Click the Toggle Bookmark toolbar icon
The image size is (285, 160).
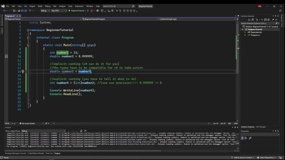(124, 11)
